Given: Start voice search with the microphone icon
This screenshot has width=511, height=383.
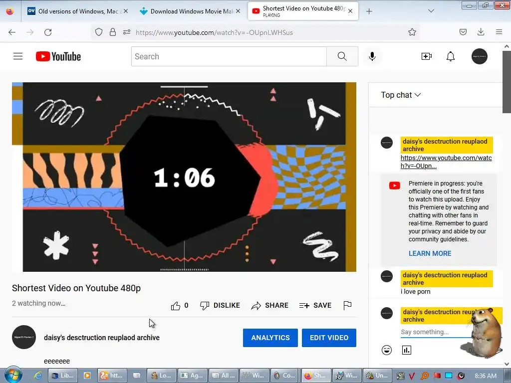Looking at the screenshot, I should click(x=372, y=56).
